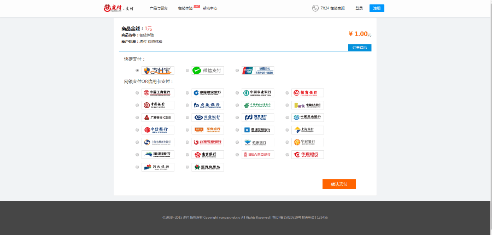Click the 杭州银行 logo
The height and width of the screenshot is (235, 492).
click(x=257, y=143)
